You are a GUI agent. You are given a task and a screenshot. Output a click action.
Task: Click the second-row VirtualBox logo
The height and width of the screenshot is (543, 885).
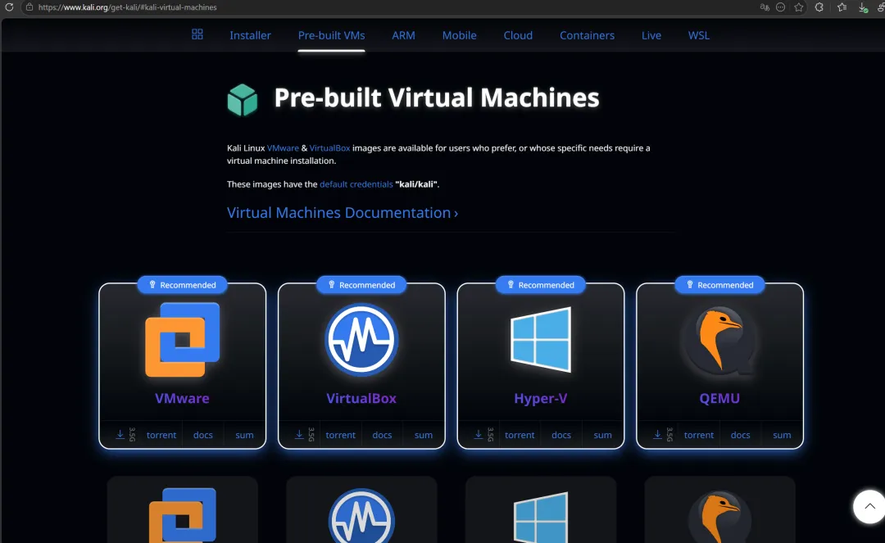tap(361, 516)
